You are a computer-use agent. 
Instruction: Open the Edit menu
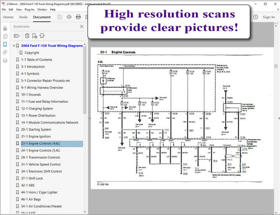[x=11, y=9]
